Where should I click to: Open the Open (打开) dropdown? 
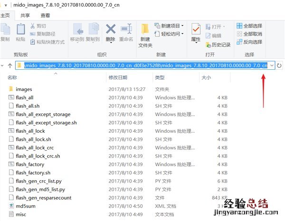click(x=215, y=27)
